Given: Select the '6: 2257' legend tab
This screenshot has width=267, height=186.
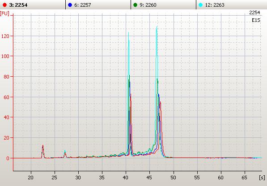Looking at the screenshot, I should point(98,5).
